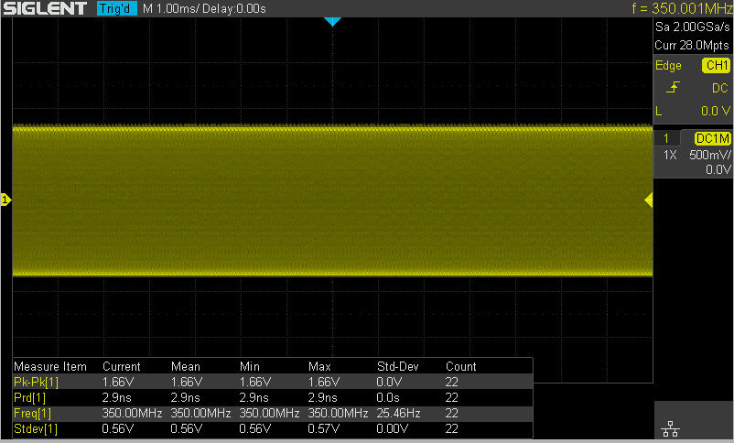This screenshot has height=443, width=734.
Task: Click the SIGLENT logo
Action: tap(45, 9)
